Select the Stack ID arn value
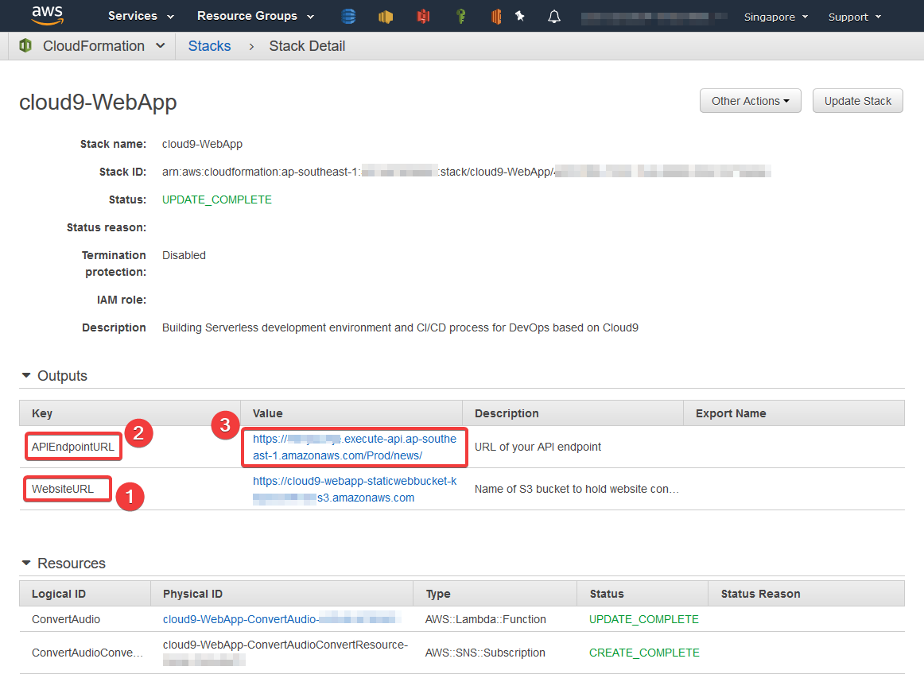Image resolution: width=924 pixels, height=678 pixels. (x=466, y=172)
